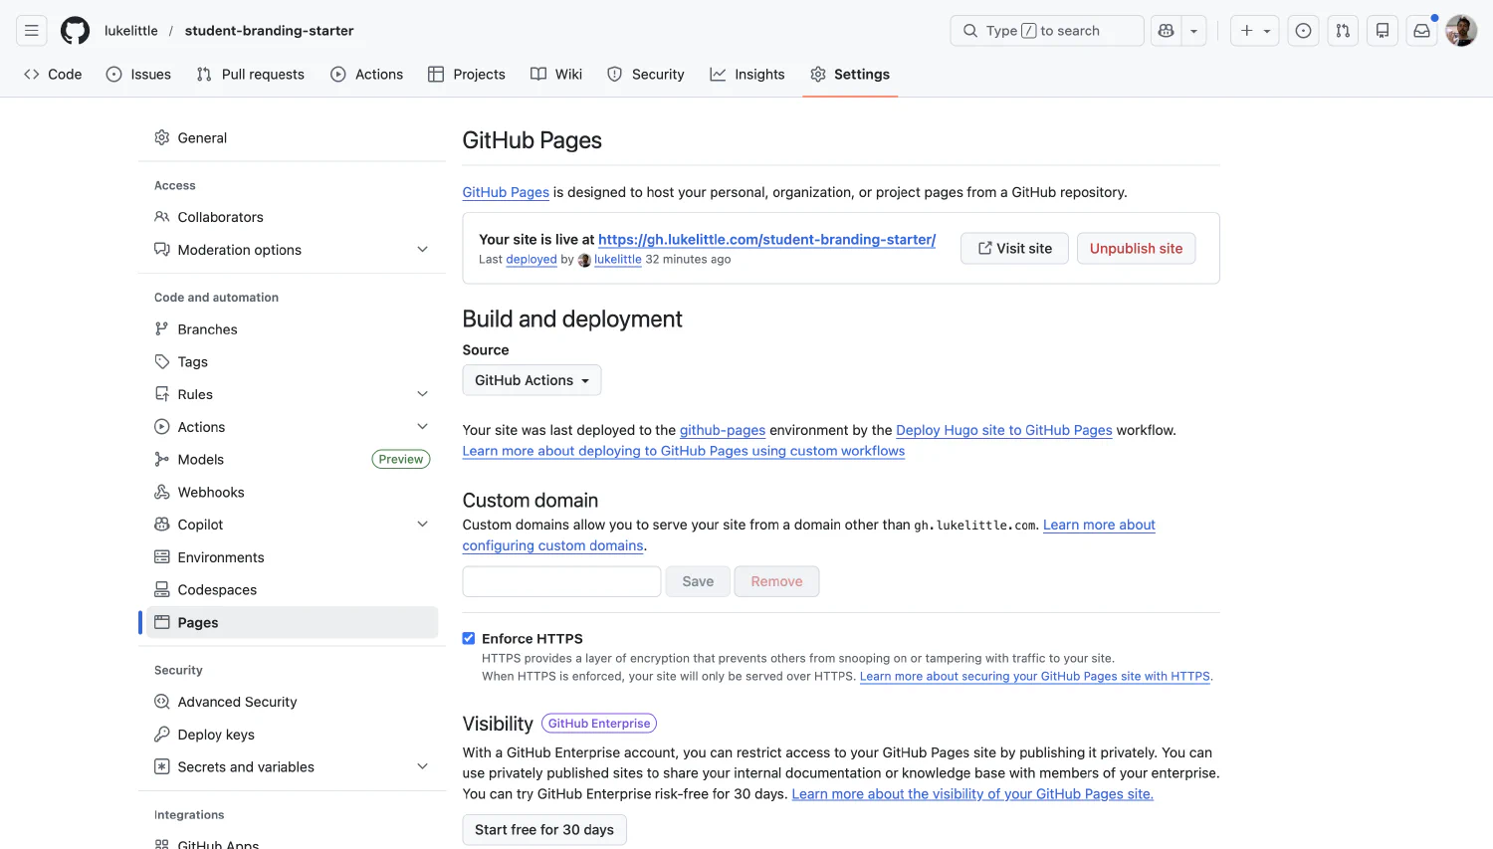Open Deploy keys in sidebar

(x=293, y=735)
